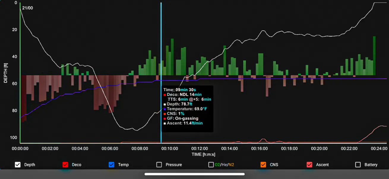The image size is (389, 179).
Task: Select the Ascent legend label
Action: (322, 165)
